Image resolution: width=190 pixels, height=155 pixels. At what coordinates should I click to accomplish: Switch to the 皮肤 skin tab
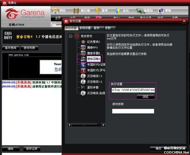coord(109,28)
